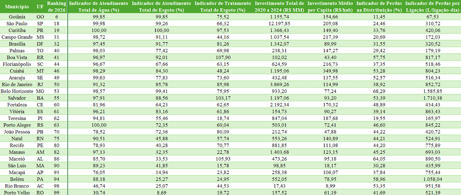Click the Florianópolis municipality cell

pyautogui.click(x=17, y=64)
